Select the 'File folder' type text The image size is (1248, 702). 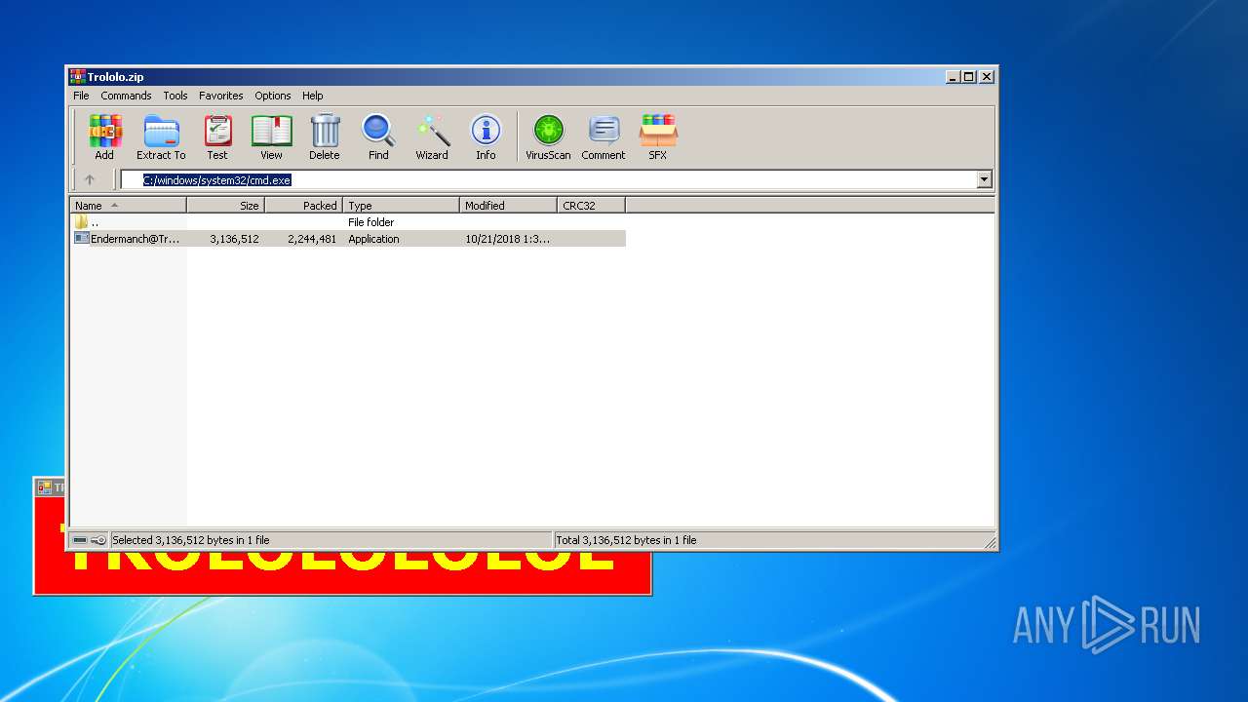click(370, 222)
